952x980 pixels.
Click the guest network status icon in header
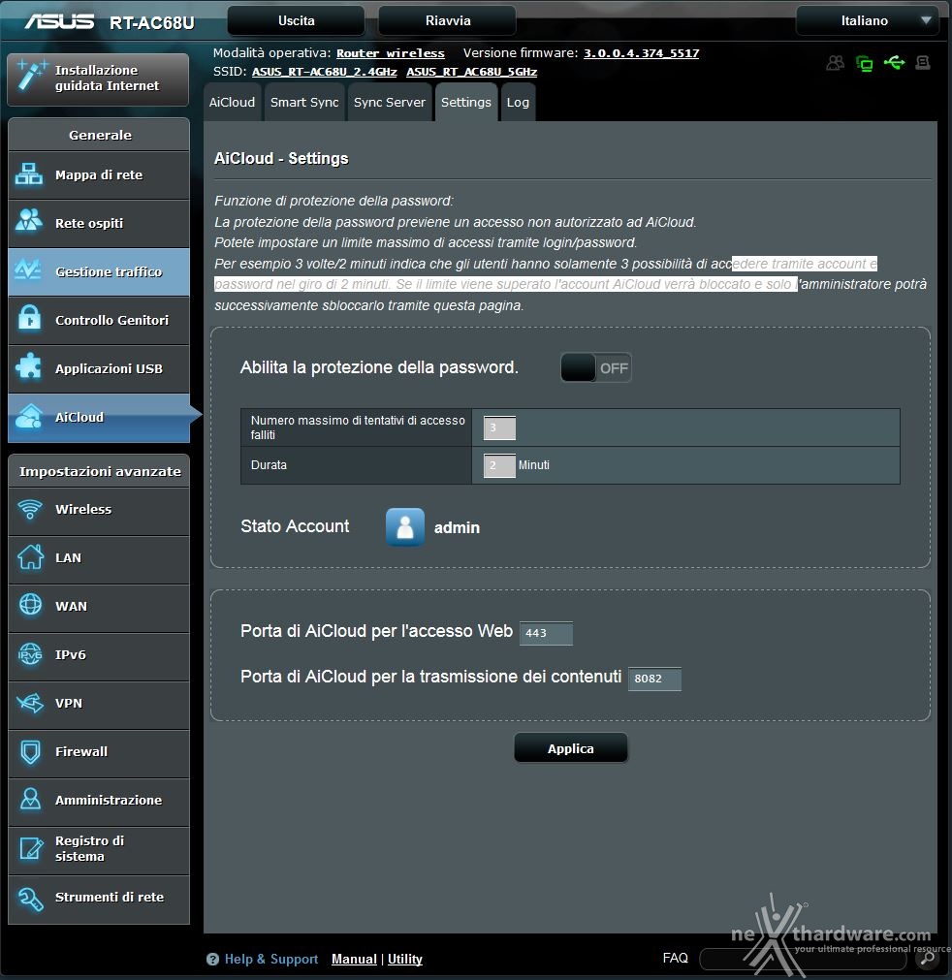point(835,63)
